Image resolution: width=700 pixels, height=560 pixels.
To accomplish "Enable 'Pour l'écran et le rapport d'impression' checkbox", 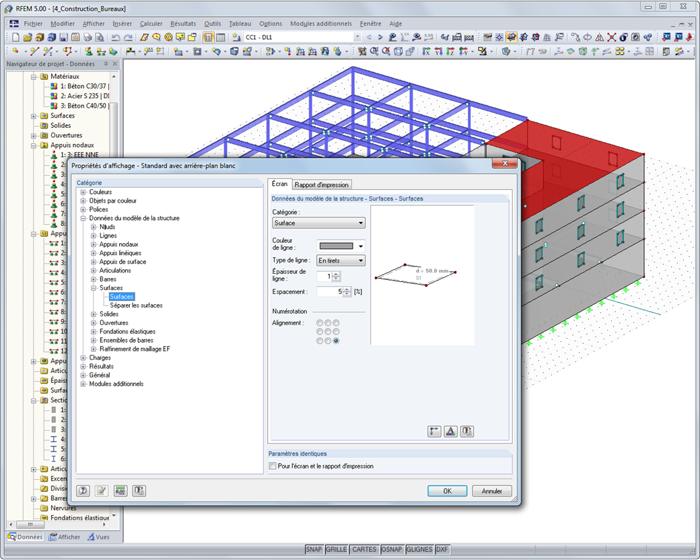I will click(x=273, y=466).
